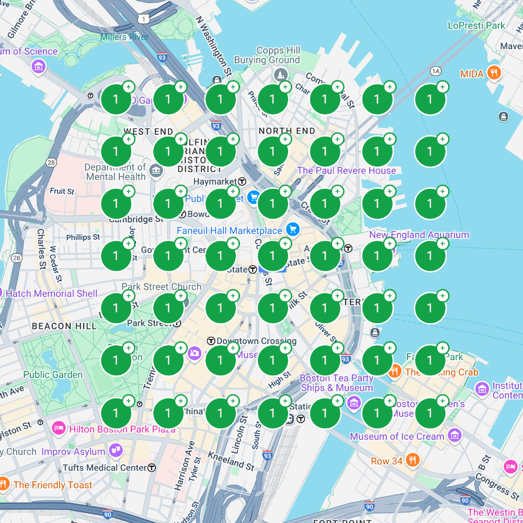523x523 pixels.
Task: Click green marker over Chinatown label
Action: coord(168,413)
